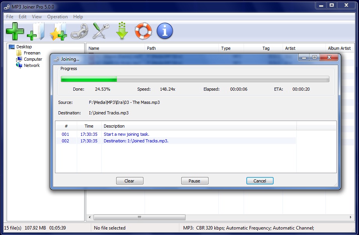
Task: Select Computer in the folder tree
Action: click(x=33, y=59)
